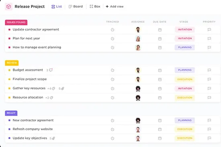
Task: Open assignee avatar for Plan for next year
Action: coord(138,38)
